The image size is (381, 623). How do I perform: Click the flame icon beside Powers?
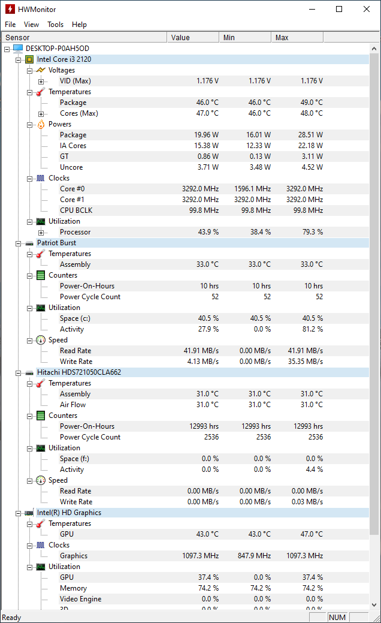41,124
